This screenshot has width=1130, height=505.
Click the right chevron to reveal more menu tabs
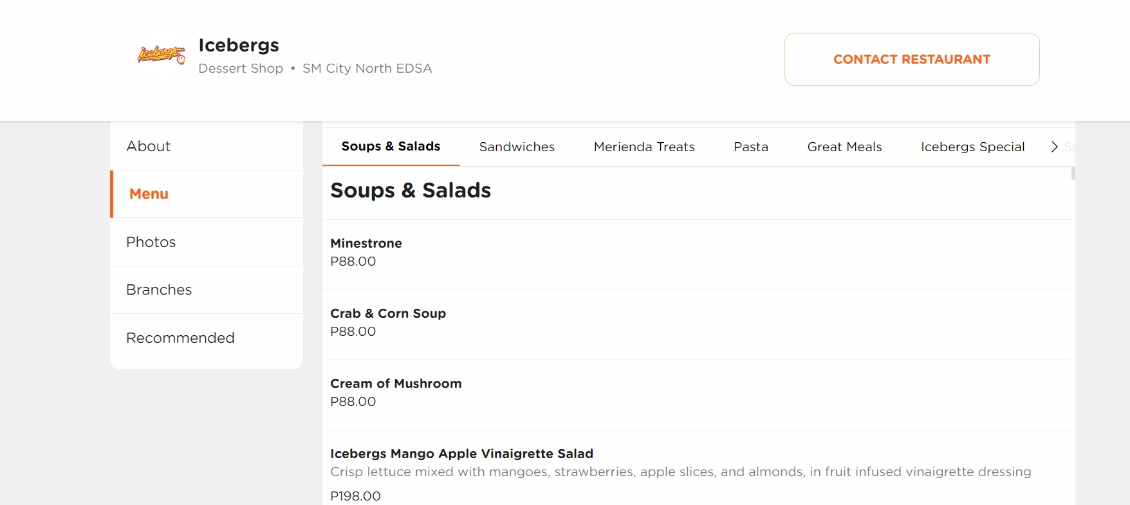pos(1053,147)
